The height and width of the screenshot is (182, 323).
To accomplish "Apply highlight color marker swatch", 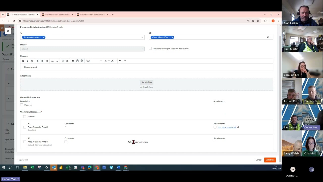I will (113, 61).
